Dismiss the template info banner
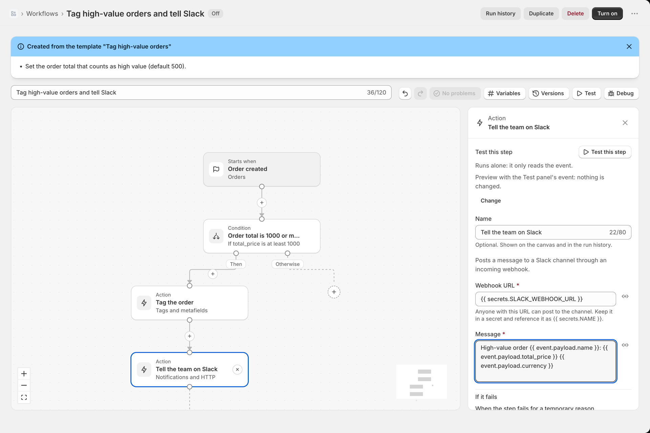The width and height of the screenshot is (650, 433). [629, 47]
